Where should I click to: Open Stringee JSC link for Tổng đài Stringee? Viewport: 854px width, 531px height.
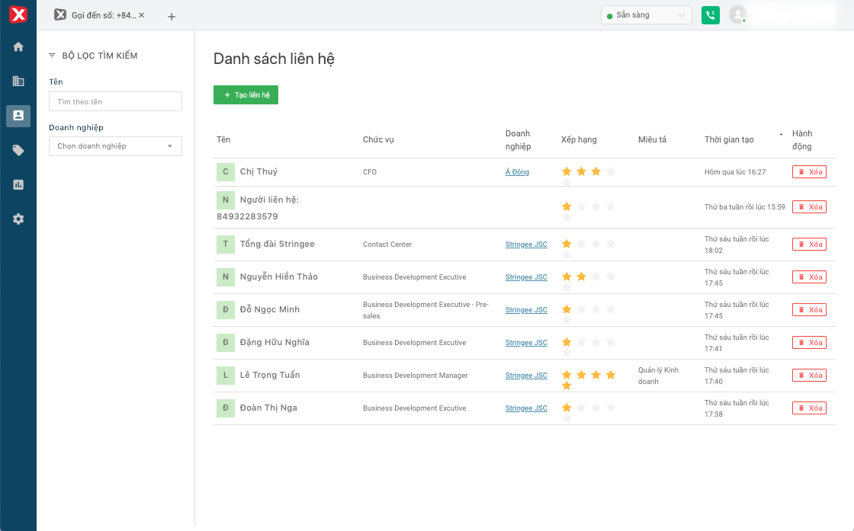tap(526, 245)
